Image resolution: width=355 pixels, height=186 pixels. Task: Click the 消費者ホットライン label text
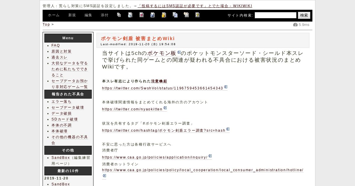point(120,164)
